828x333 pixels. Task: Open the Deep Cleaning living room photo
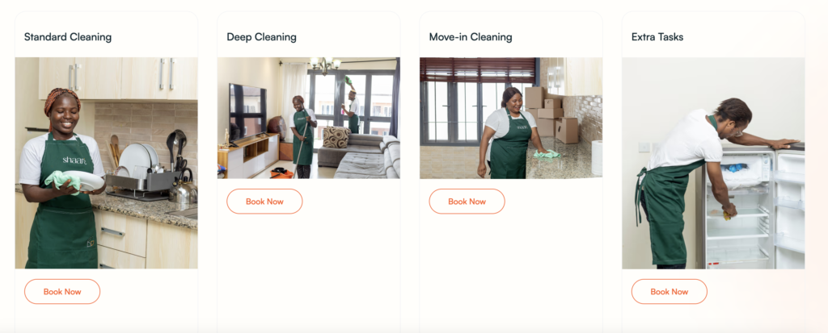[308, 118]
